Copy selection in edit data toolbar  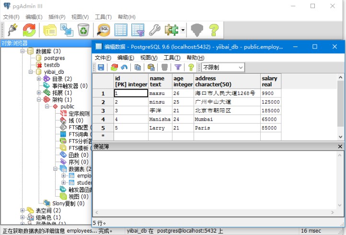(x=138, y=67)
